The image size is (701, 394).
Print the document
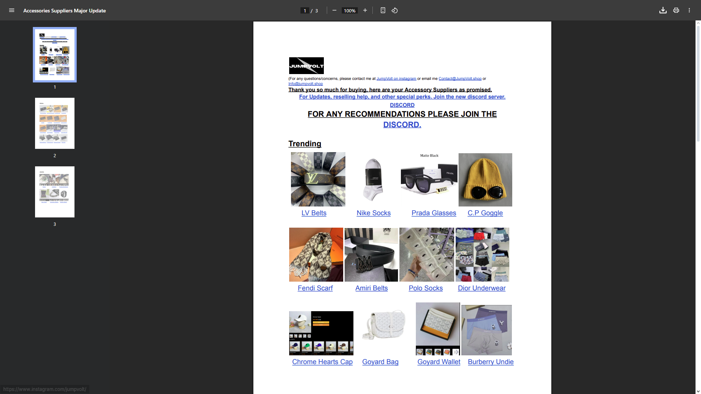pos(676,11)
